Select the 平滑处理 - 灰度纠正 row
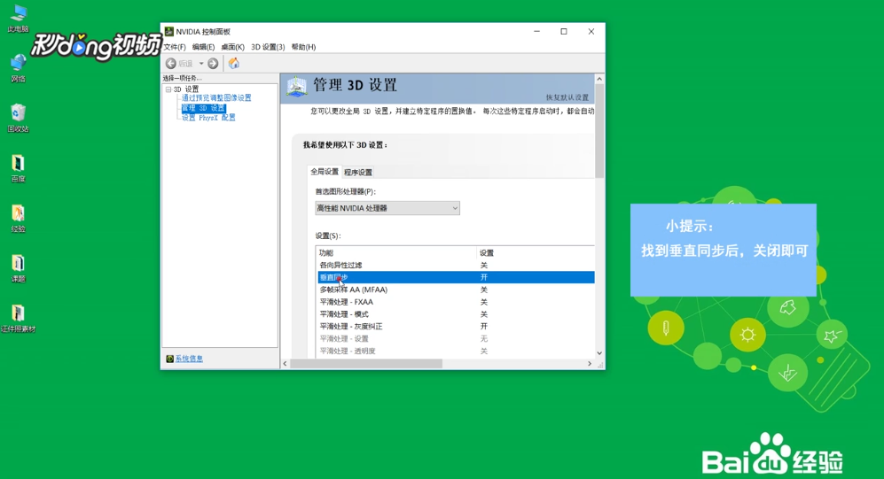The image size is (884, 479). tap(456, 327)
